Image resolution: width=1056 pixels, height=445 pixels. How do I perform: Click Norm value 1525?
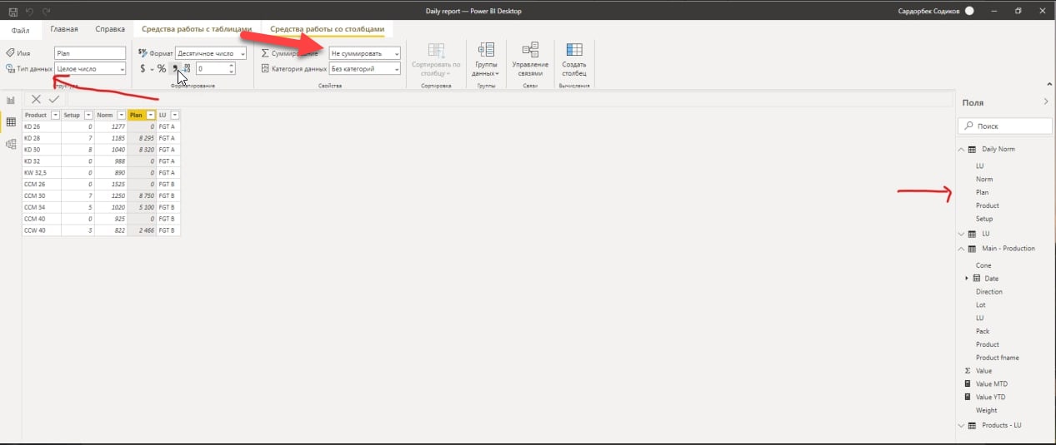(111, 184)
